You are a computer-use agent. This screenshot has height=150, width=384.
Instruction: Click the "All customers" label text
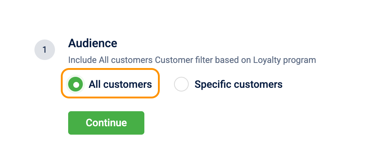click(x=120, y=85)
